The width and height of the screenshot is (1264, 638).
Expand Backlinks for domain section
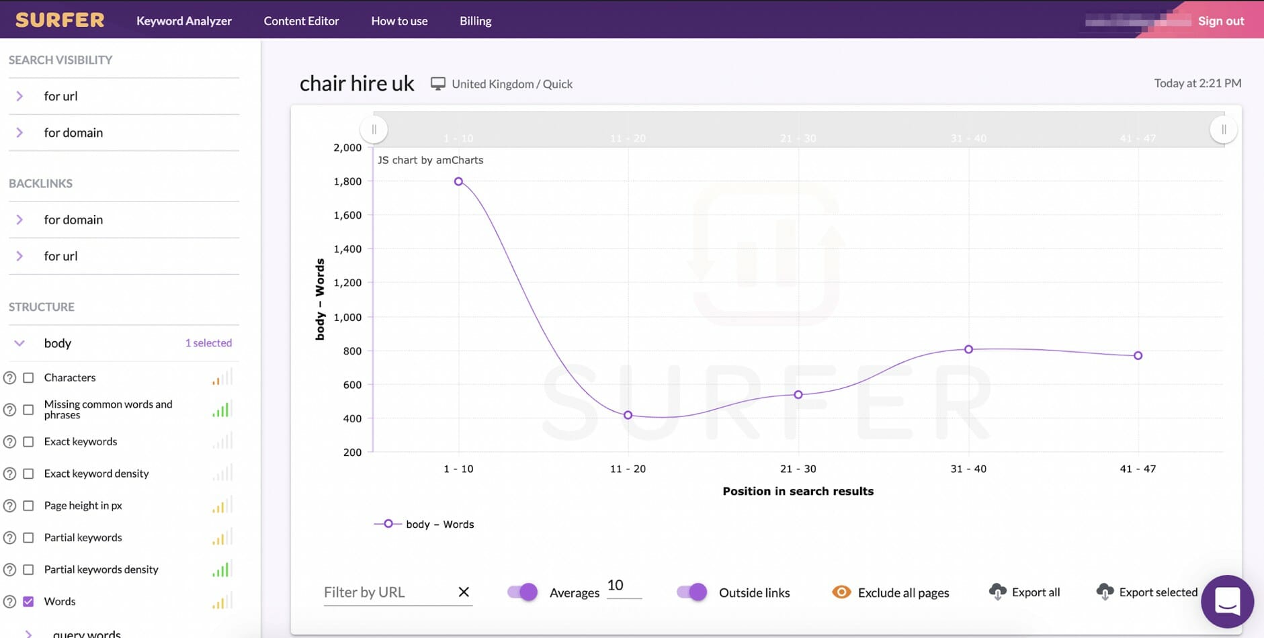tap(19, 220)
